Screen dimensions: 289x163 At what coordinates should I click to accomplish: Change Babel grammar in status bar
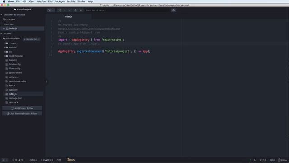point(272,160)
